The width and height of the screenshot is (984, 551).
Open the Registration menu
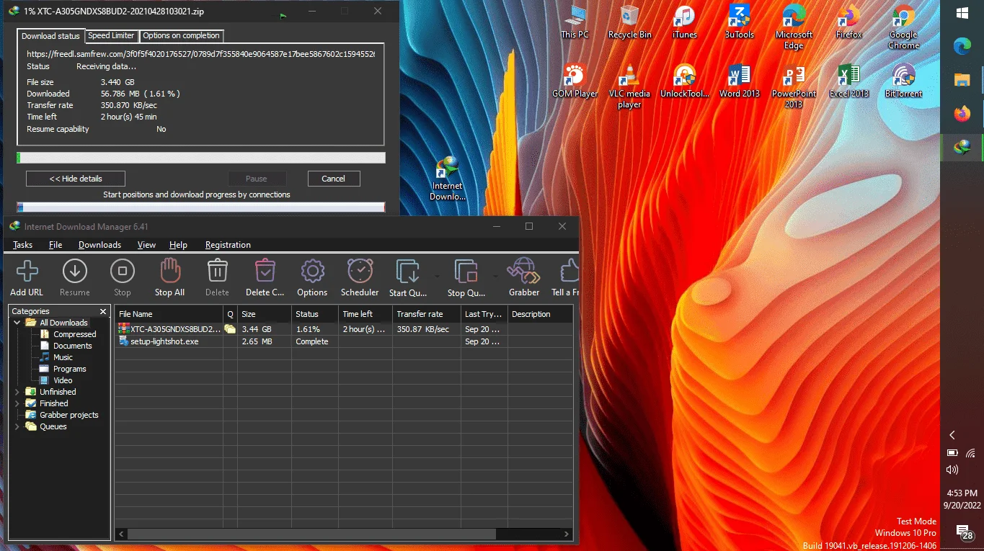228,245
